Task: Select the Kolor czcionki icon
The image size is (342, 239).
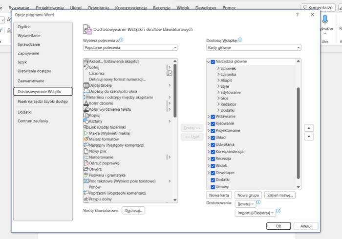Action: tap(86, 103)
